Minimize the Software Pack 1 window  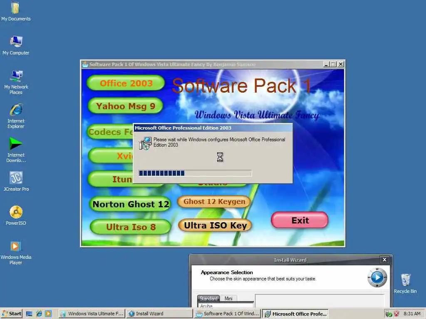pos(326,64)
